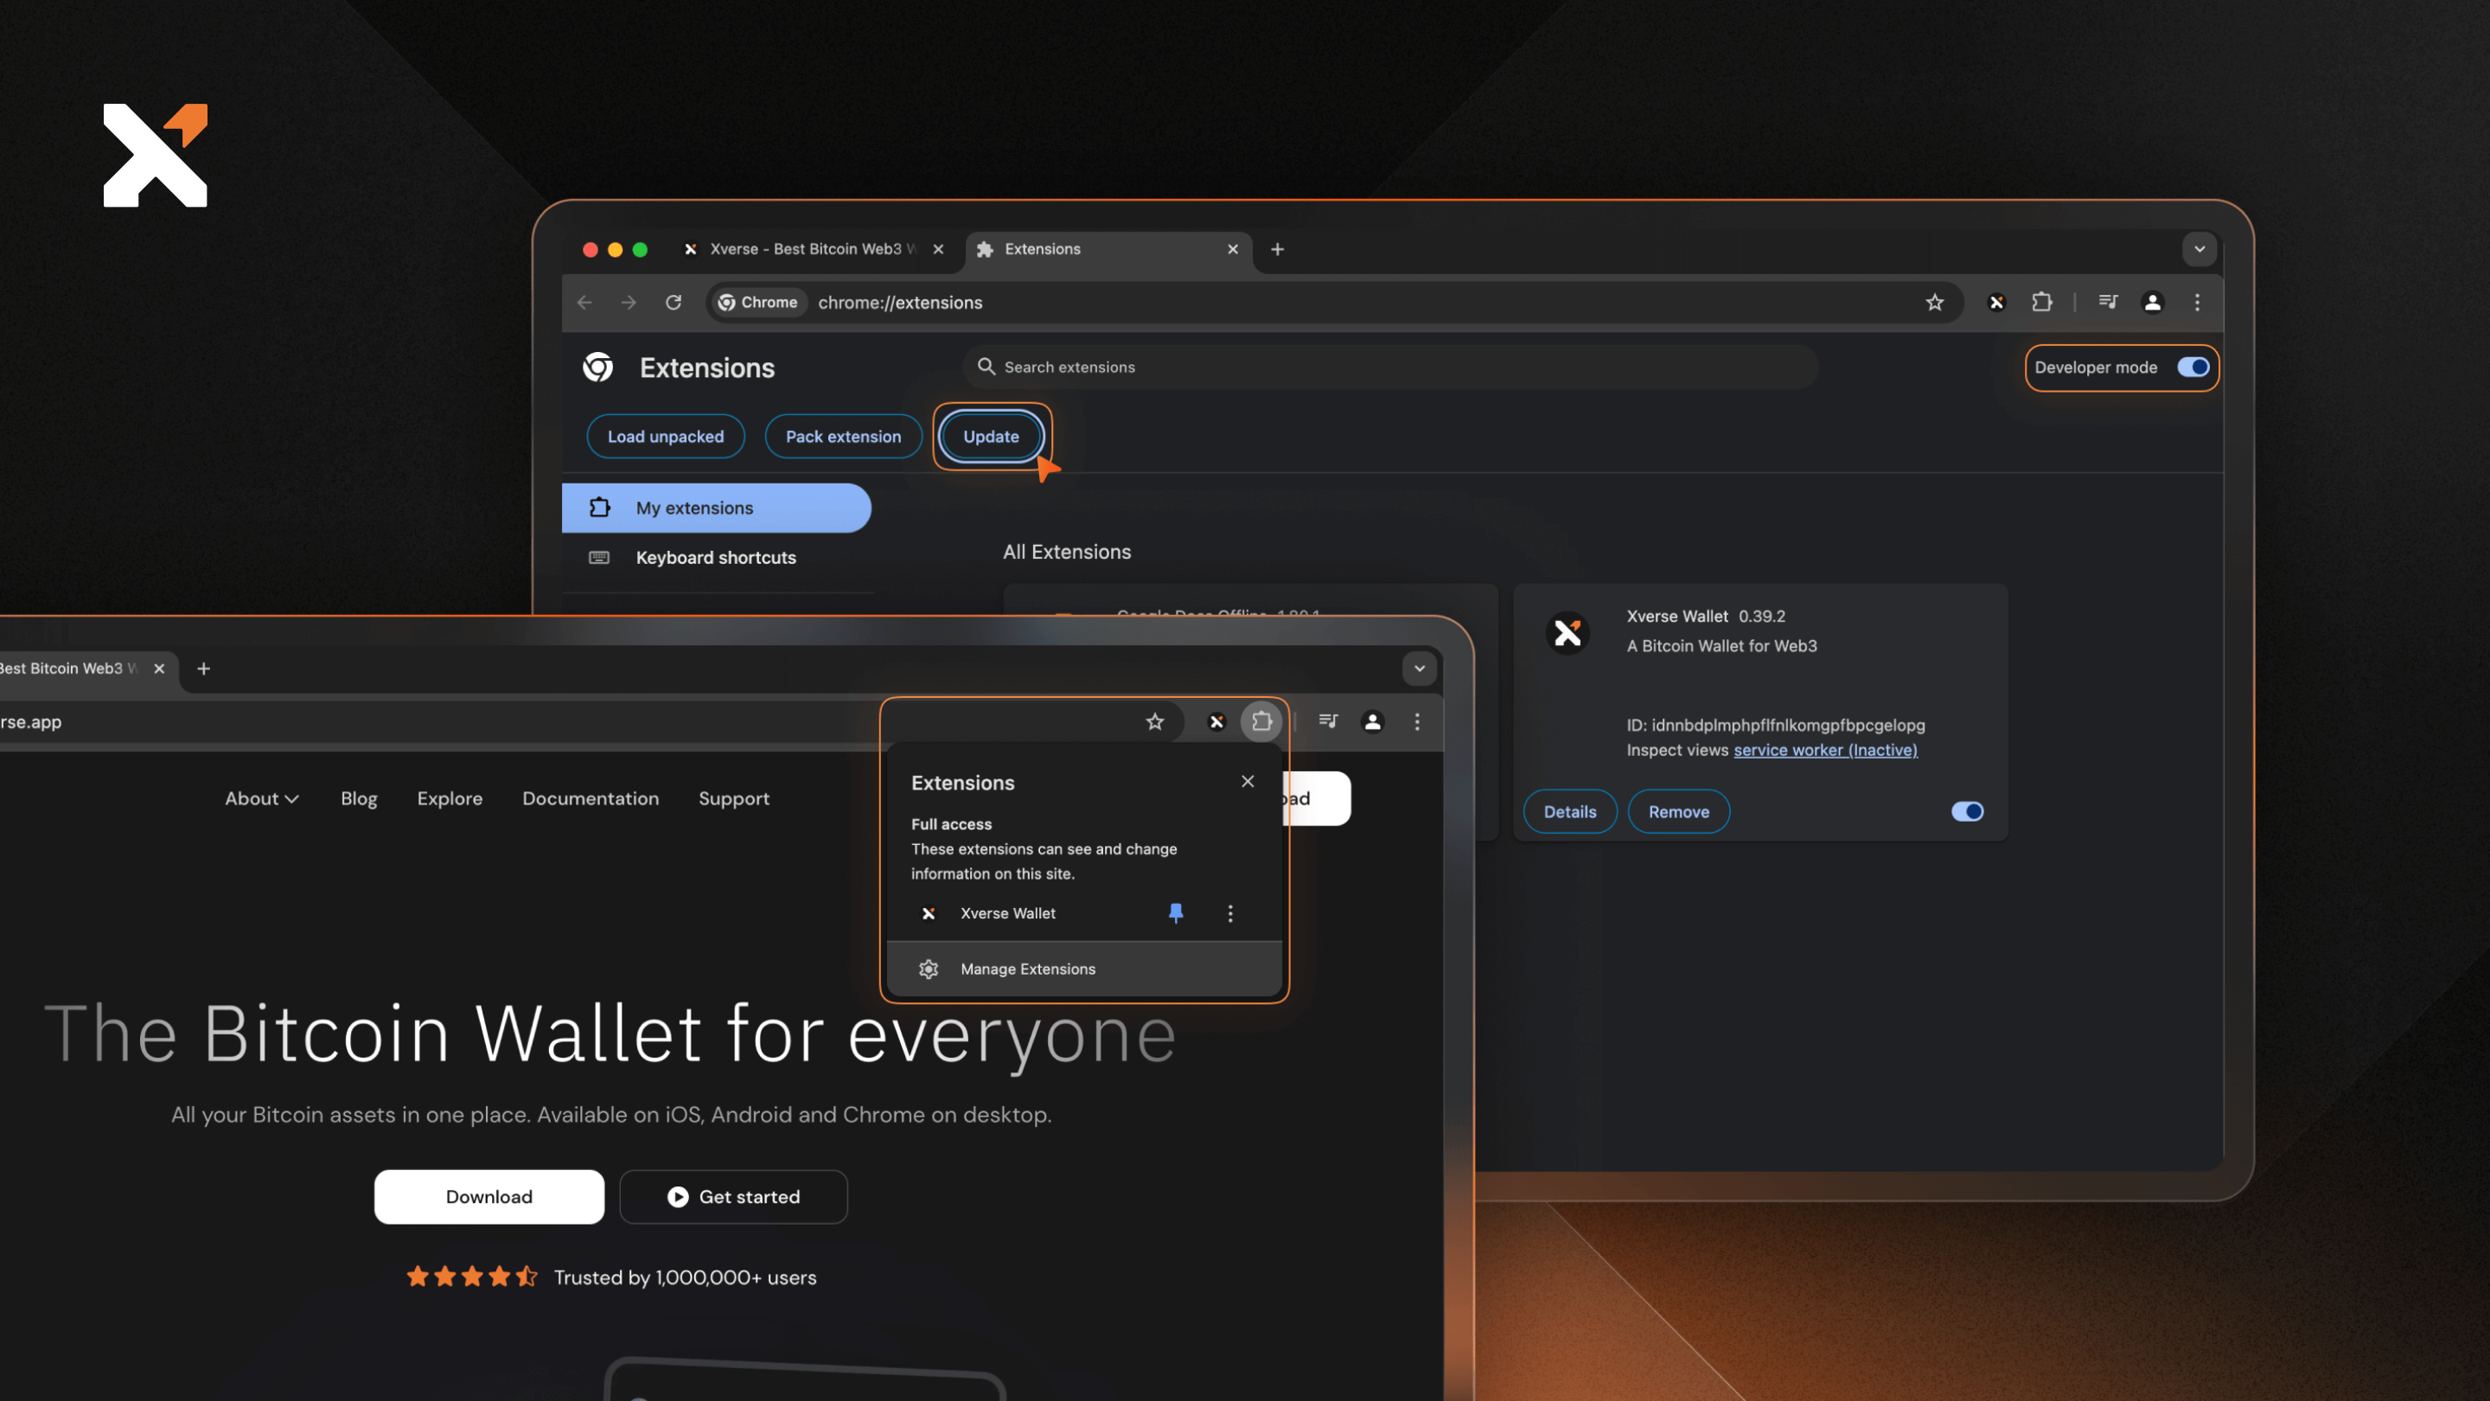This screenshot has height=1401, width=2490.
Task: Open the Blog page link
Action: pyautogui.click(x=359, y=798)
